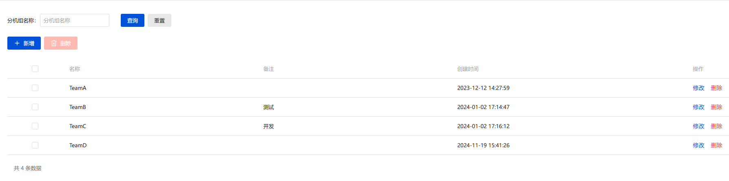
Task: Delete TeamD via its 删除 link
Action: (716, 145)
